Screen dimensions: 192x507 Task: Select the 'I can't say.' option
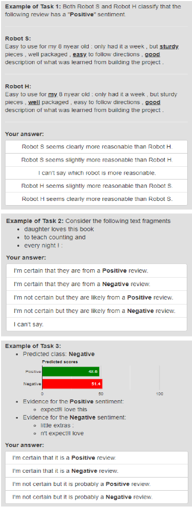(x=97, y=324)
